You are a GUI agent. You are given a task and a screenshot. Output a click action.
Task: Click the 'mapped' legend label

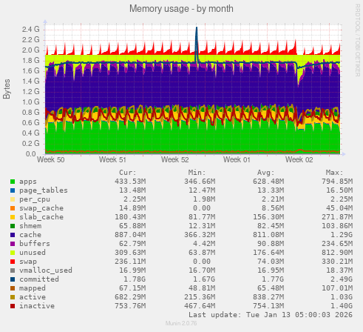coord(33,288)
